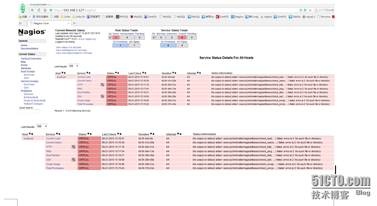Screen dimensions: 377x206
Task: Open Network Outages in the sidebar
Action: tap(33, 104)
